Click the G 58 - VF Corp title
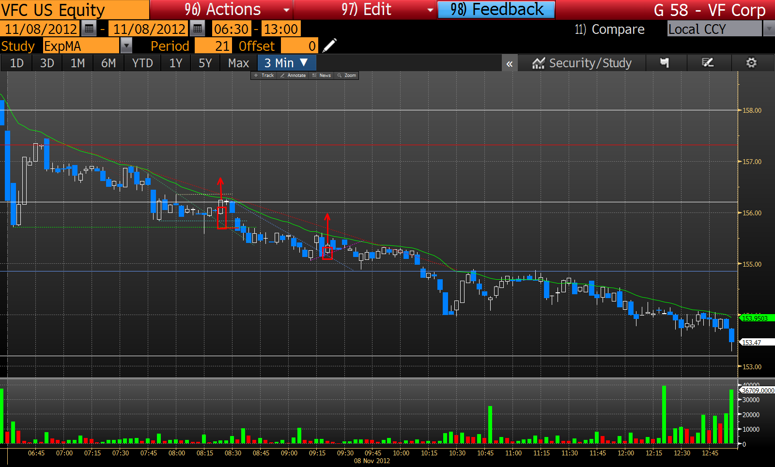Image resolution: width=775 pixels, height=467 pixels. pos(709,10)
